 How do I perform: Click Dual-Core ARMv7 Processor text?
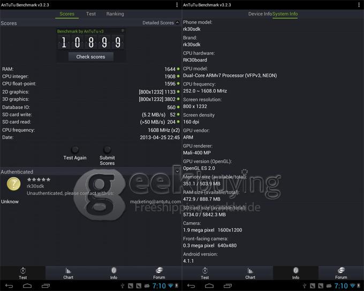coord(230,75)
